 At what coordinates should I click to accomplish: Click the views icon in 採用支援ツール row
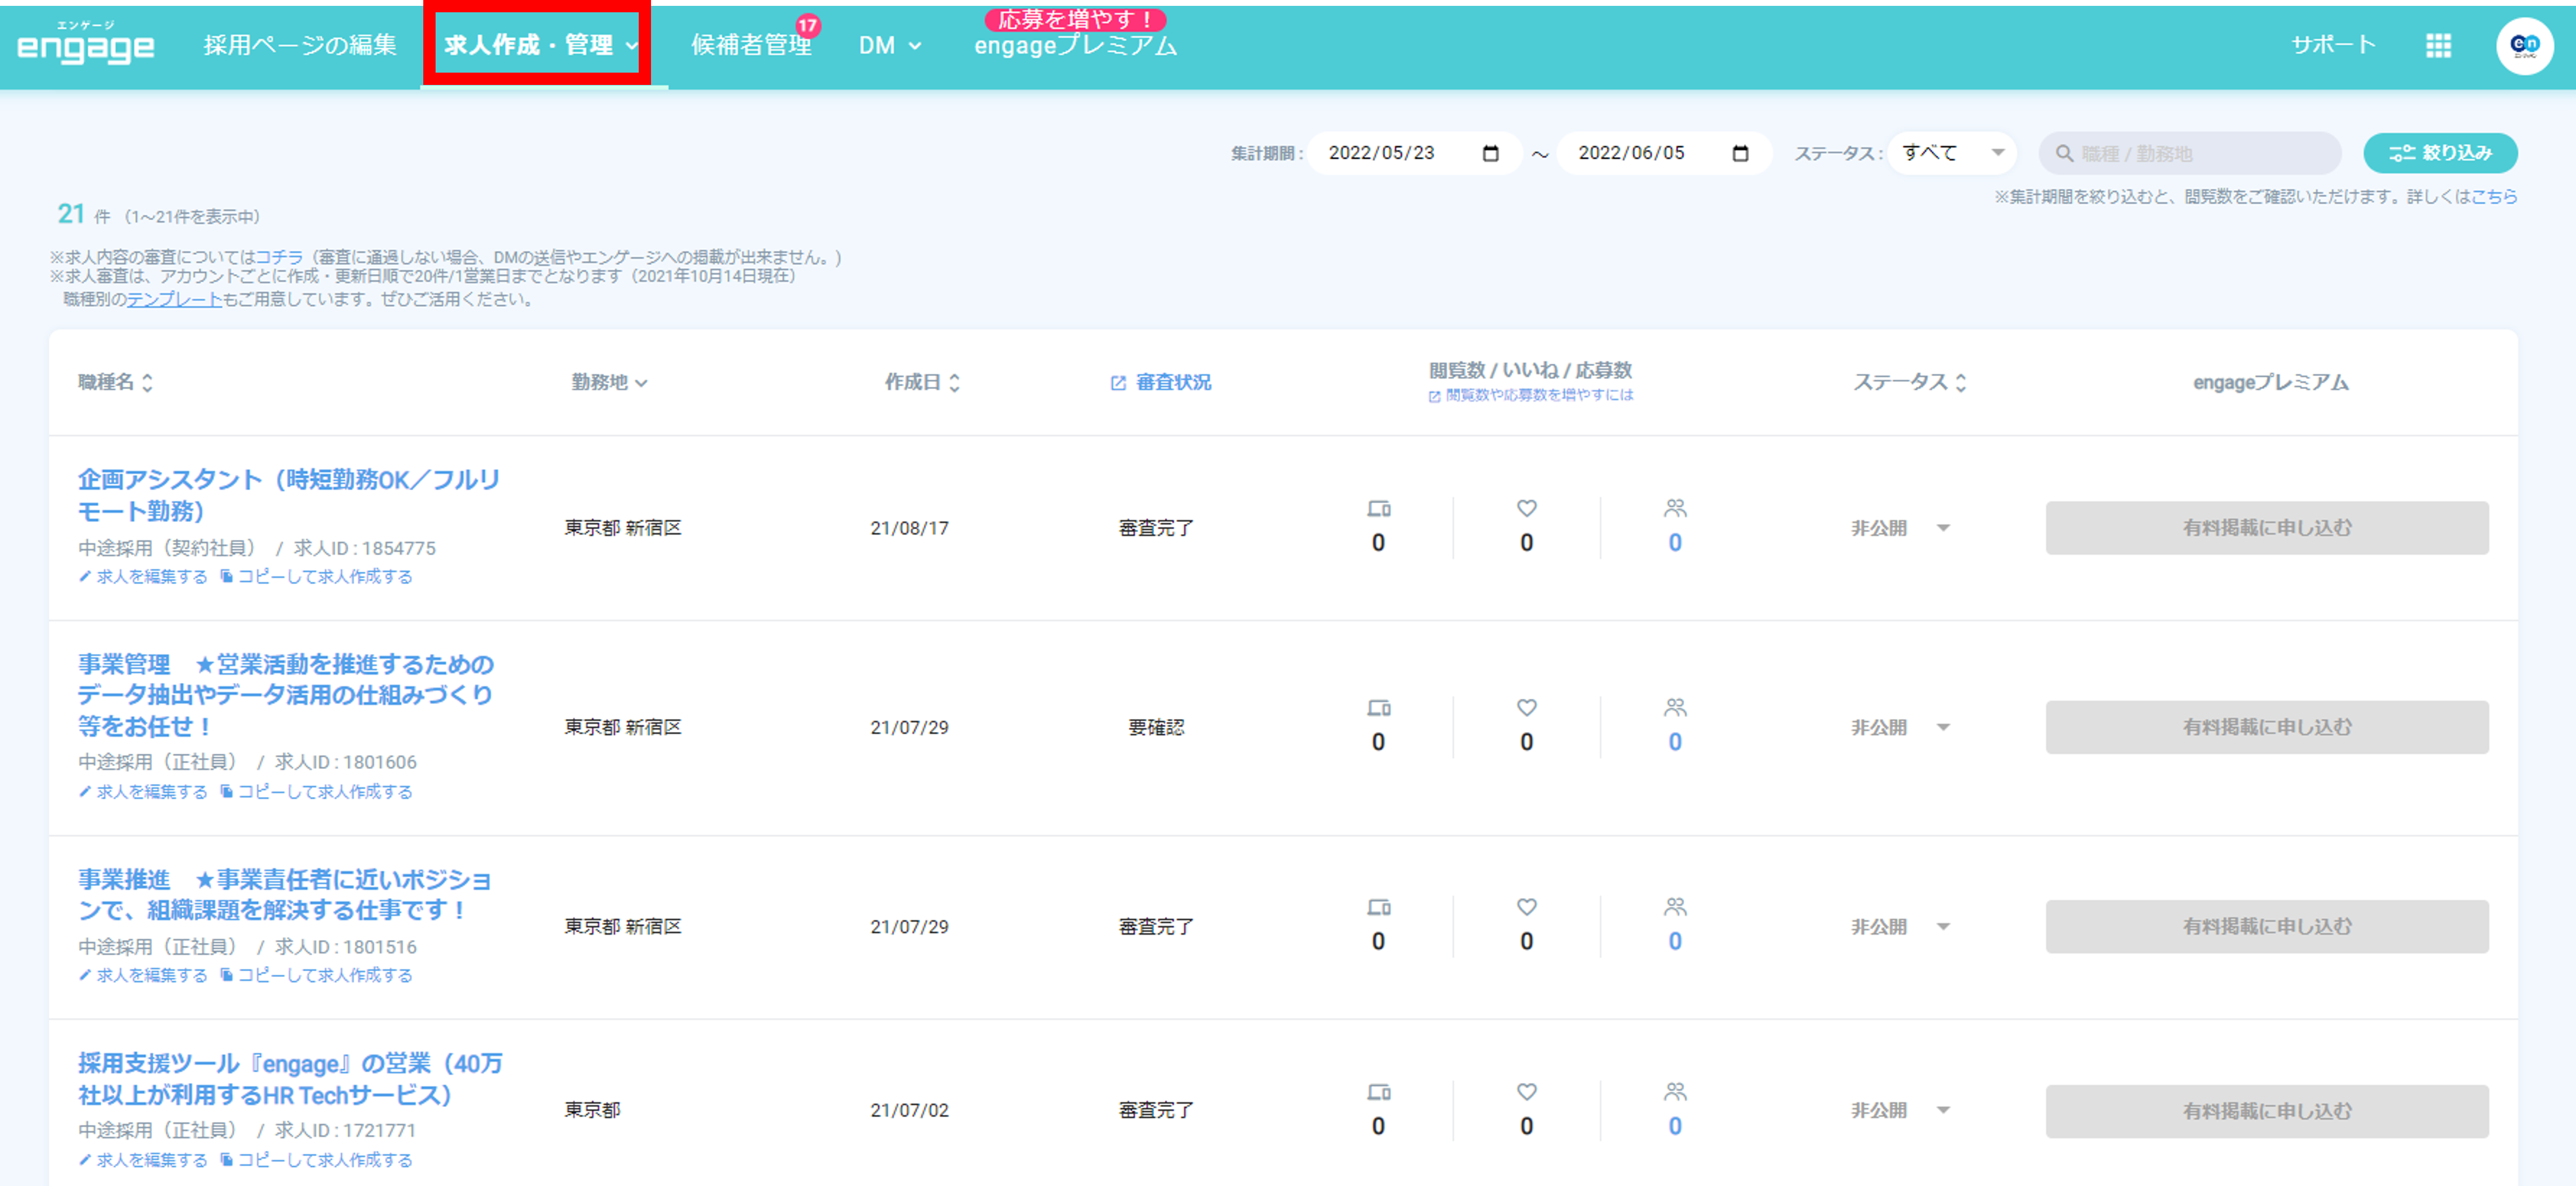1379,1092
